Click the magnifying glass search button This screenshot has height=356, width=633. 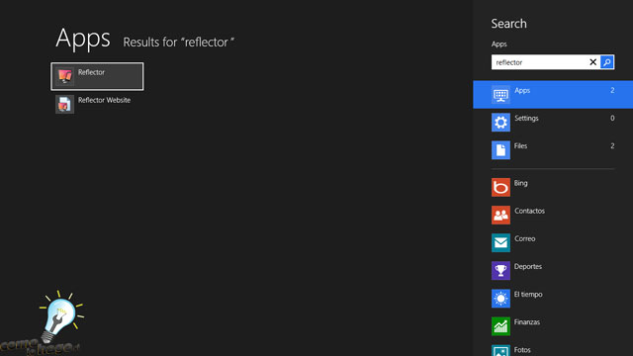coord(606,62)
